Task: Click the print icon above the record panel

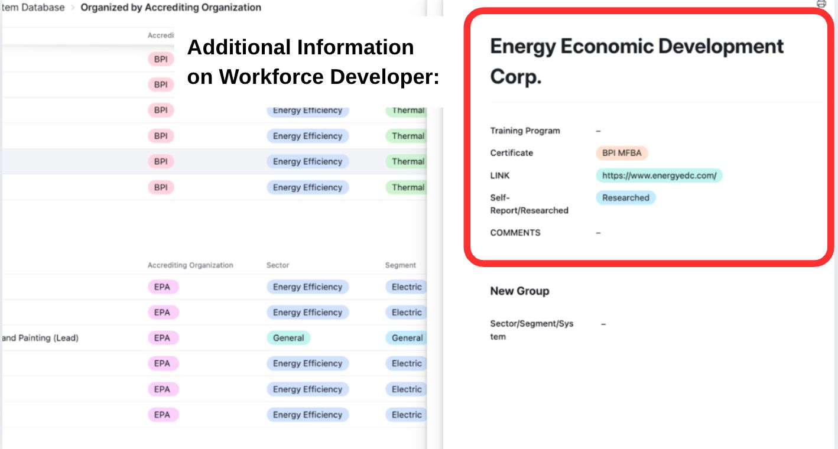Action: coord(821,4)
